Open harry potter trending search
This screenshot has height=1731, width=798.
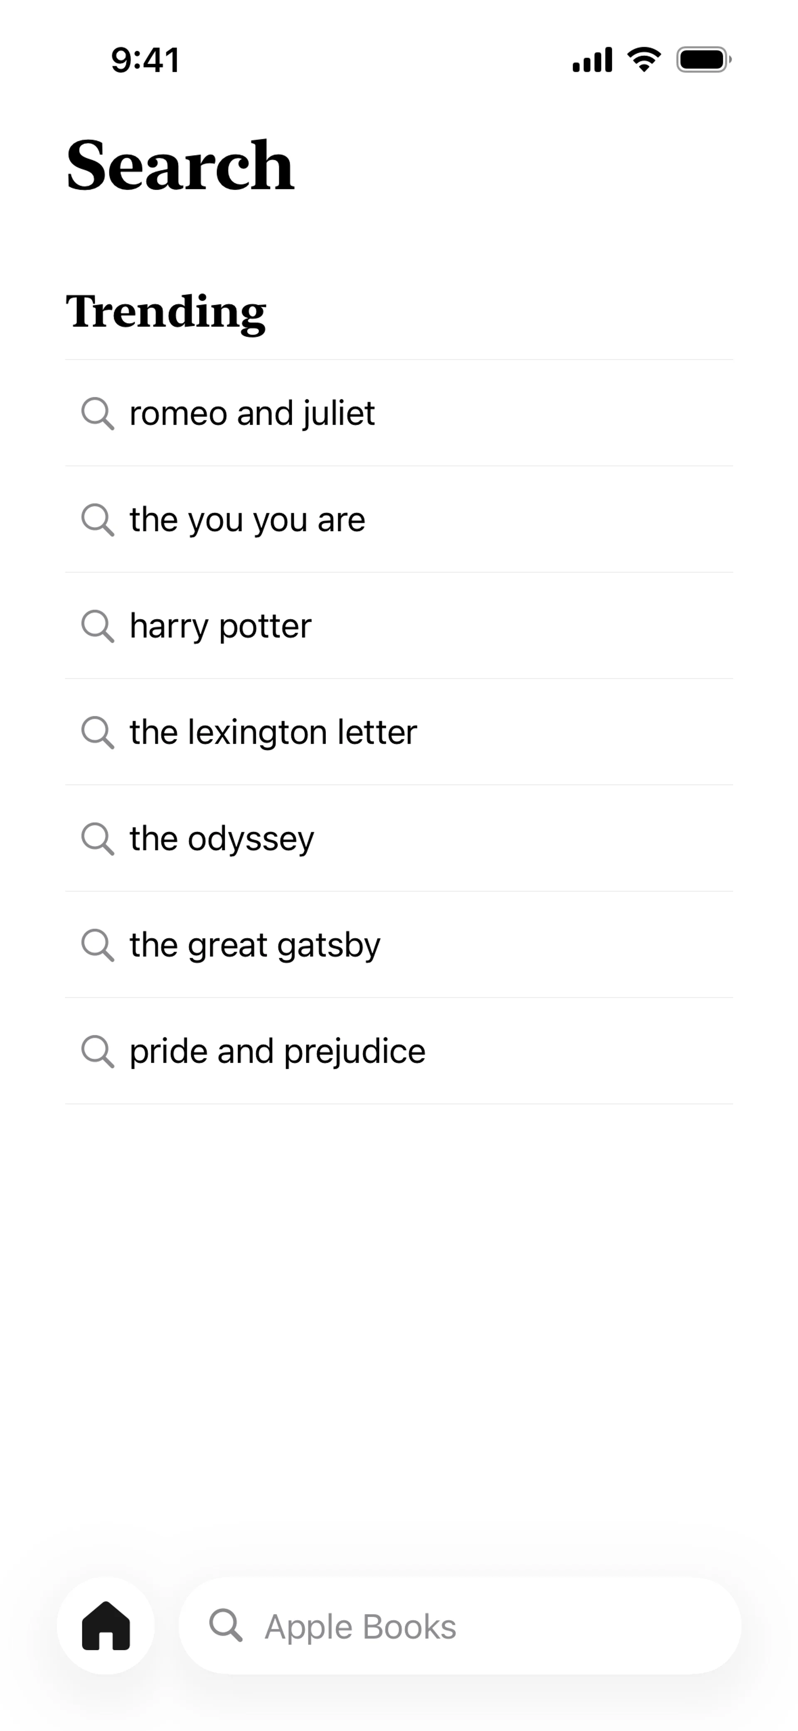click(220, 626)
